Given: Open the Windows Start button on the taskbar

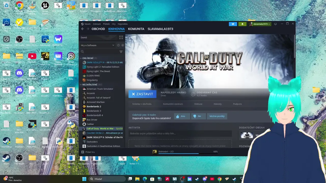Looking at the screenshot, I should point(84,179).
